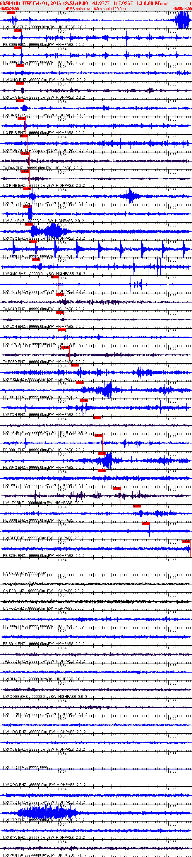Click the red pick marker on UW.JORV trace
This screenshot has width=192, height=857.
point(11,13)
